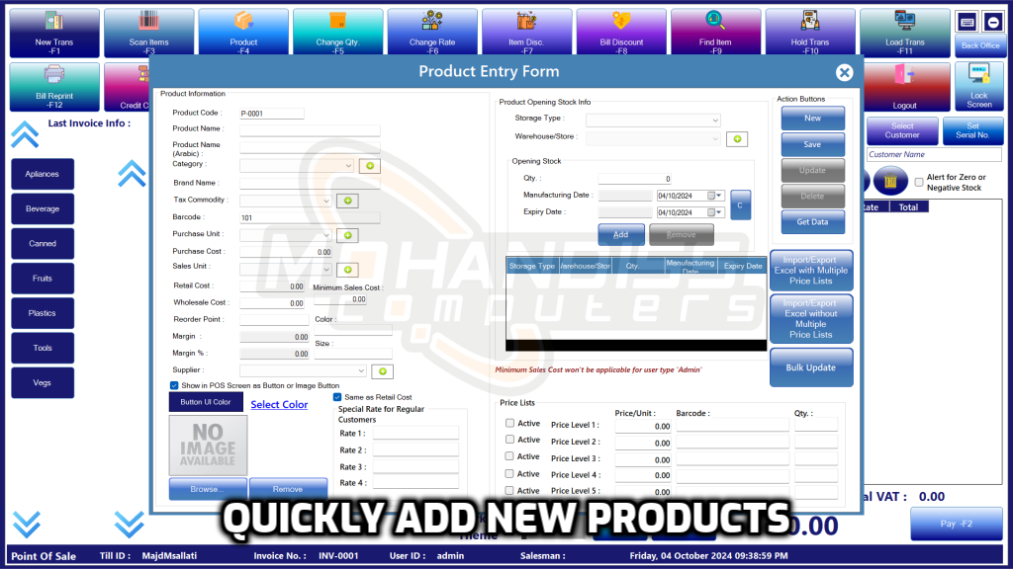This screenshot has width=1013, height=569.
Task: Select the Fruits category in sidebar
Action: [x=42, y=278]
